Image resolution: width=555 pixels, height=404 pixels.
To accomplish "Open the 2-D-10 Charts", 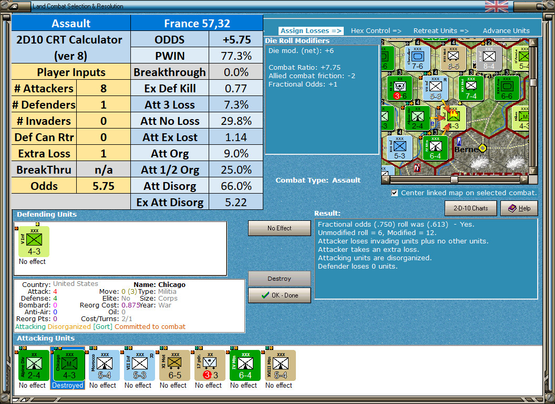I will click(471, 208).
